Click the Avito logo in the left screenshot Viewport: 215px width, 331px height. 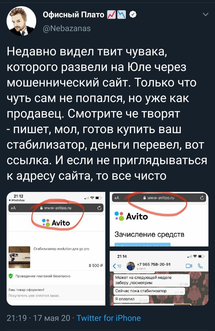[56, 222]
